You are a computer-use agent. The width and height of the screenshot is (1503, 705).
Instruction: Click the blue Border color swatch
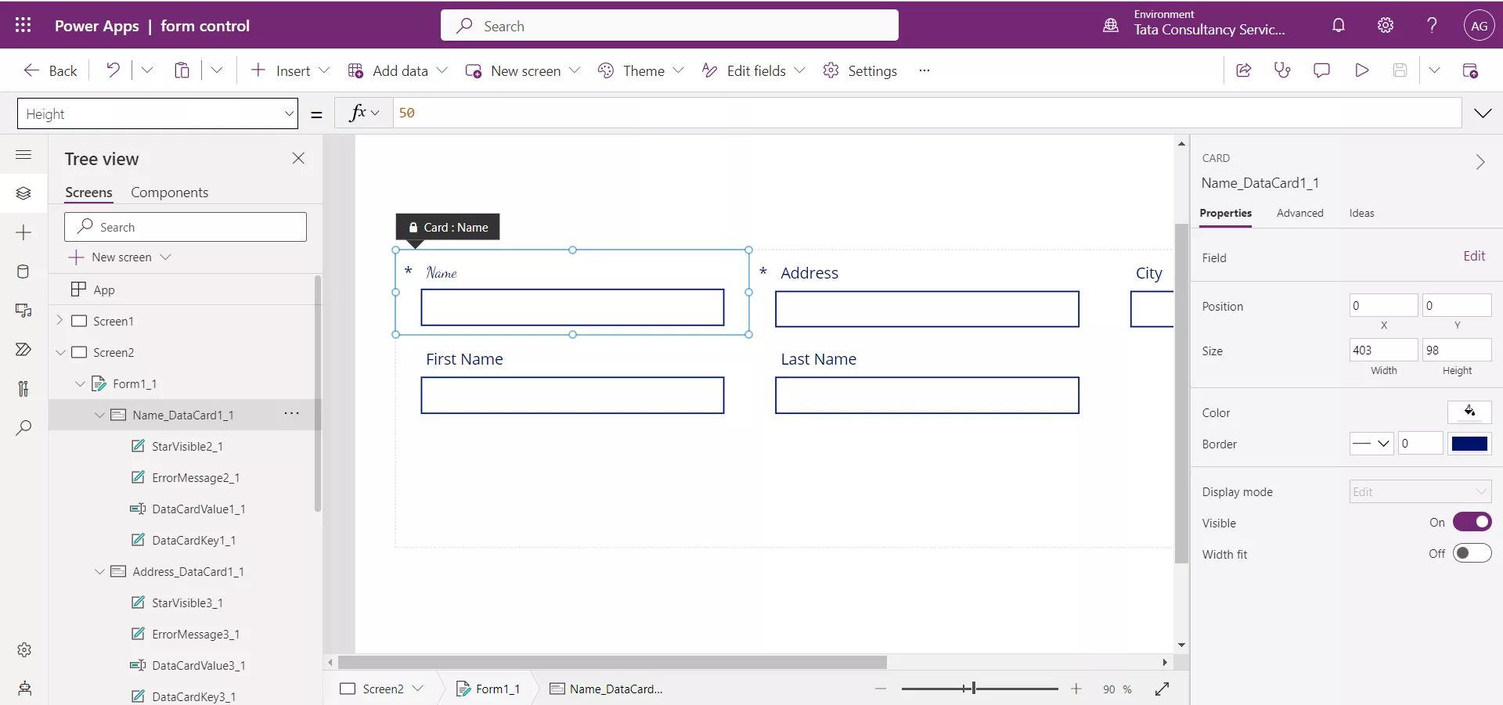1470,444
